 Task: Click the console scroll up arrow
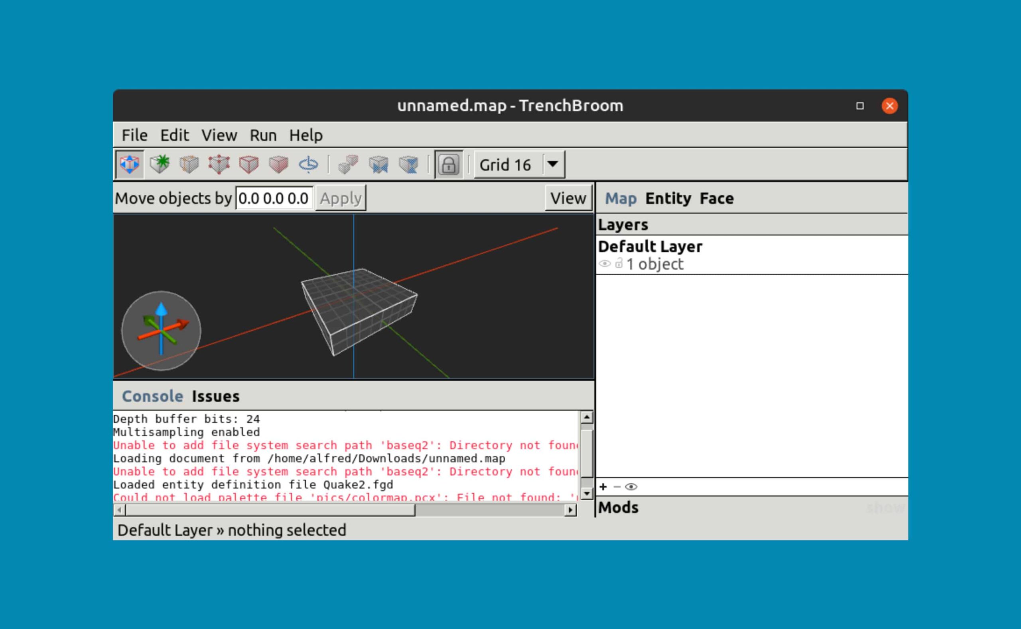[x=587, y=417]
